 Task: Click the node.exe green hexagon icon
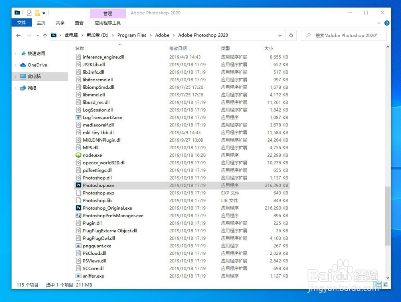tap(79, 155)
